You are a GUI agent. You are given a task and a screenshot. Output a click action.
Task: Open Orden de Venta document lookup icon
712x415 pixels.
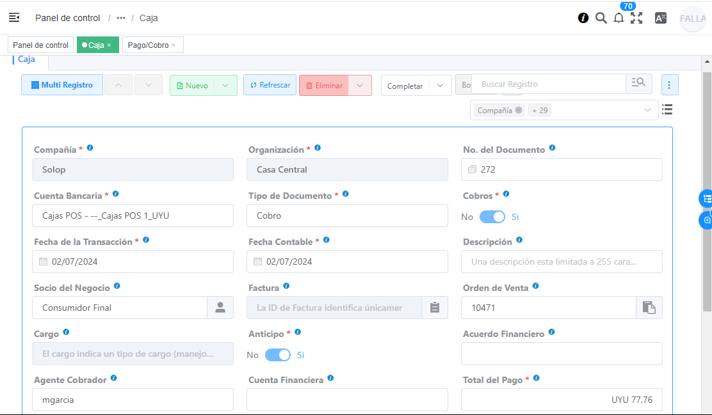(x=649, y=308)
